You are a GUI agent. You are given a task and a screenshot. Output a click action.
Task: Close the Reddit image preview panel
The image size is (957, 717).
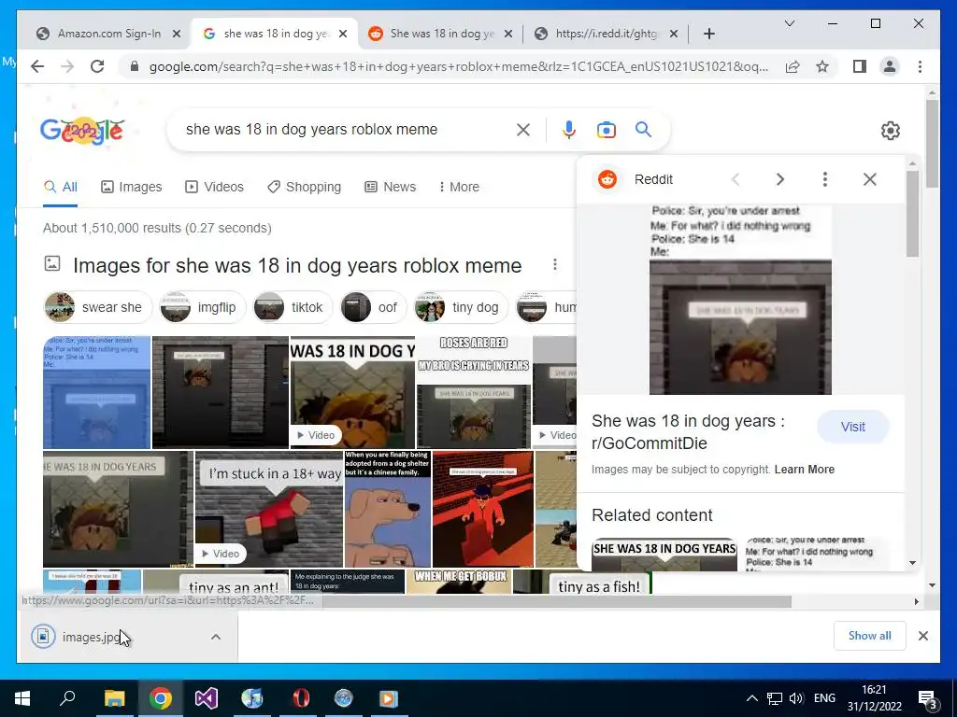point(870,179)
